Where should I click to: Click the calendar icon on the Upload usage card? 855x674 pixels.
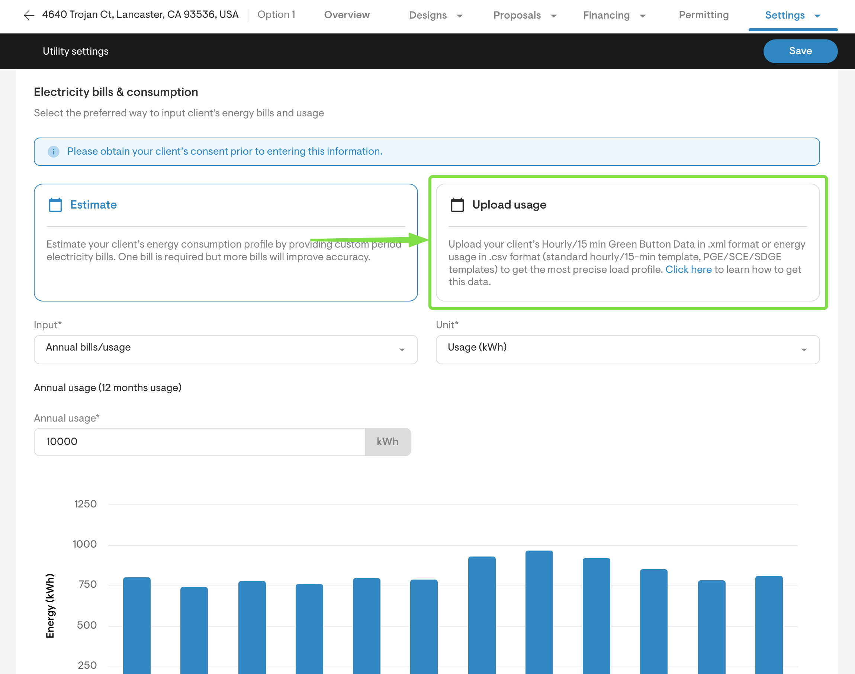pyautogui.click(x=457, y=205)
